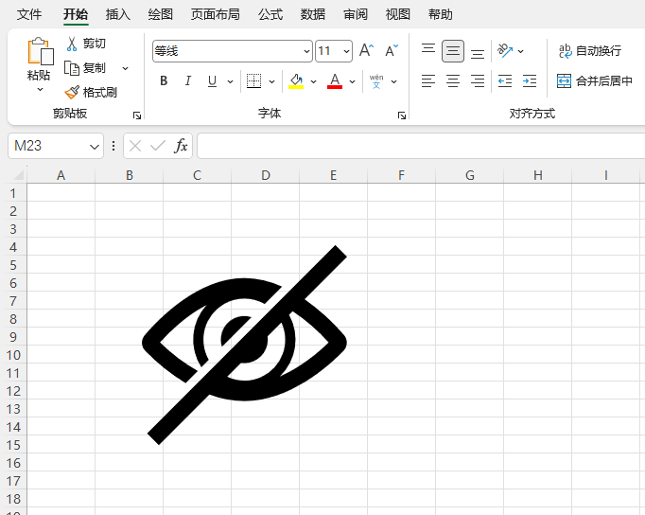Open Font group dialog launcher

[402, 115]
